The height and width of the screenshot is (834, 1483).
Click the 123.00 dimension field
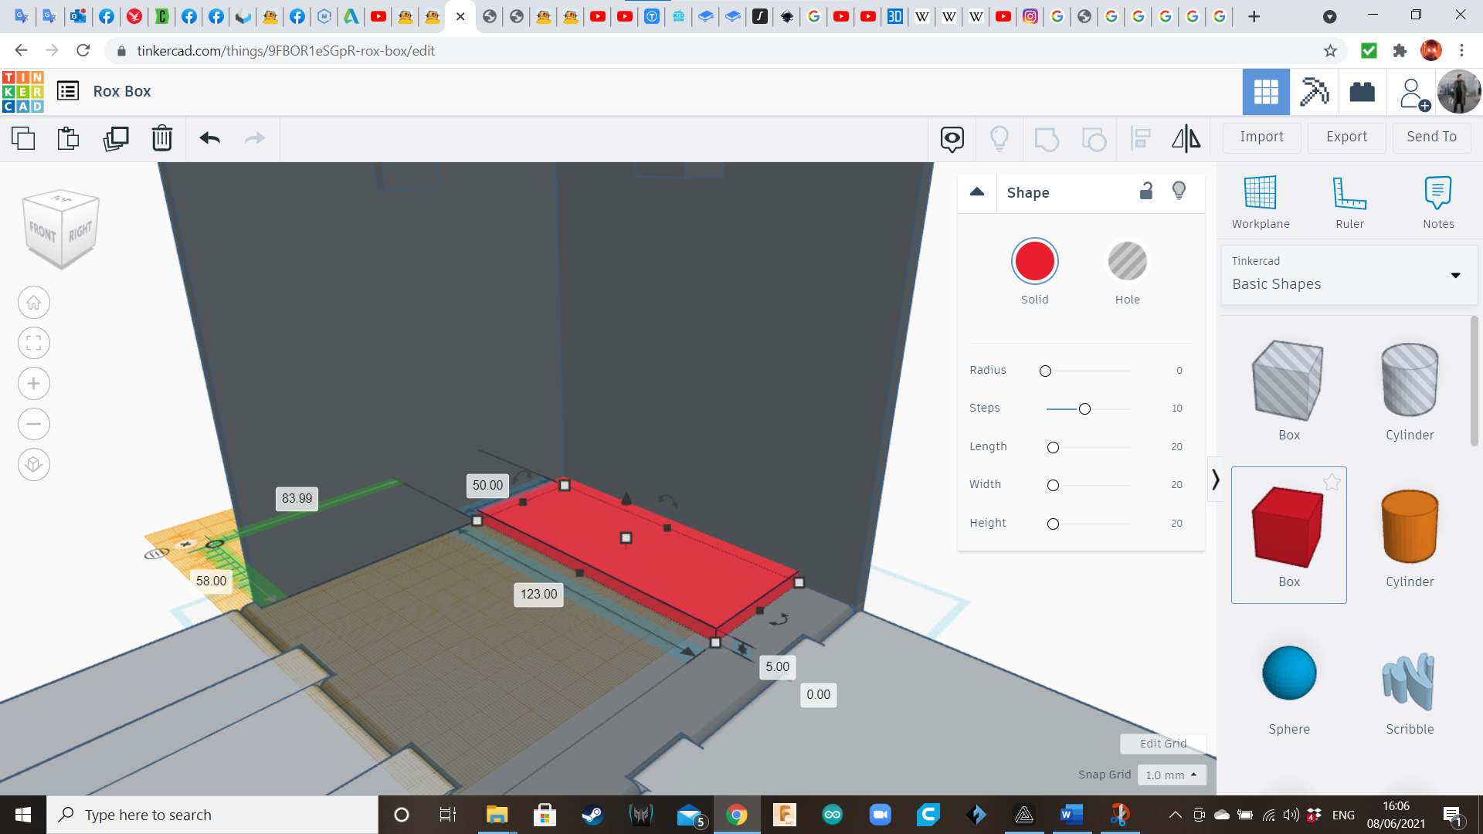pyautogui.click(x=538, y=594)
